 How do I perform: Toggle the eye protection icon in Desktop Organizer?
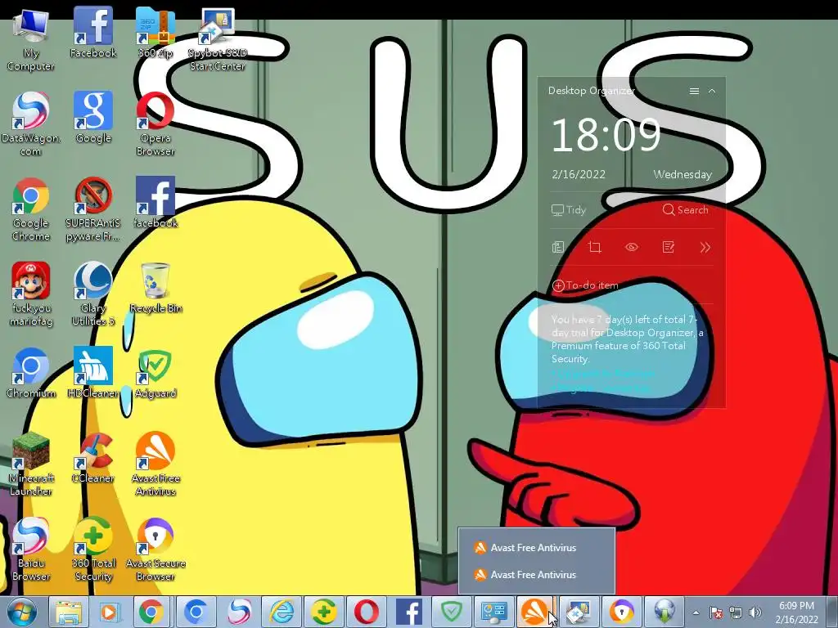pyautogui.click(x=631, y=247)
